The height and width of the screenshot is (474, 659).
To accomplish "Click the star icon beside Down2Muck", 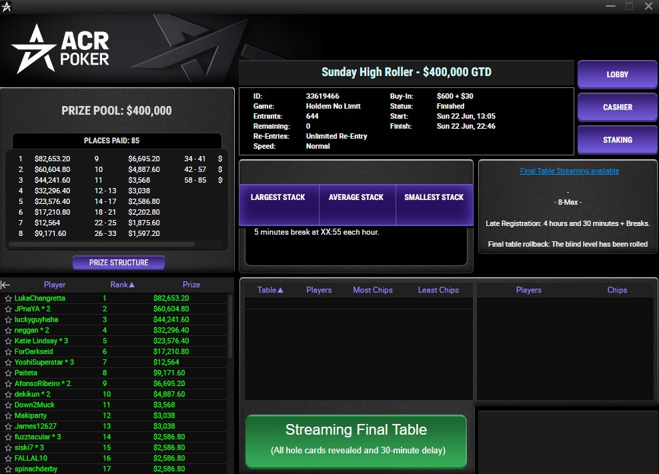I will pyautogui.click(x=8, y=405).
